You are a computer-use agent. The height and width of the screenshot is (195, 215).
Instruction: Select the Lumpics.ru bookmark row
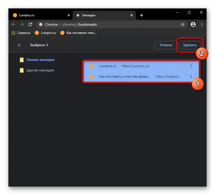click(x=141, y=66)
